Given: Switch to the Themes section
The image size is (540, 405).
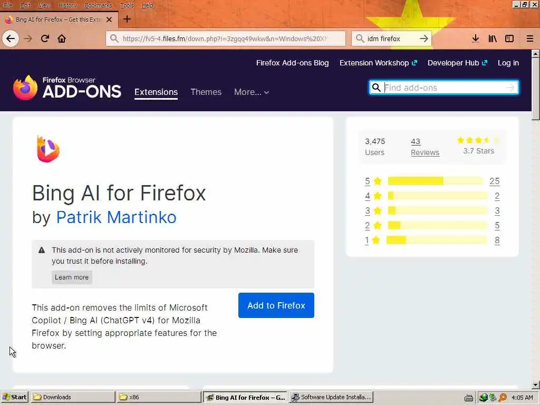Looking at the screenshot, I should [206, 92].
